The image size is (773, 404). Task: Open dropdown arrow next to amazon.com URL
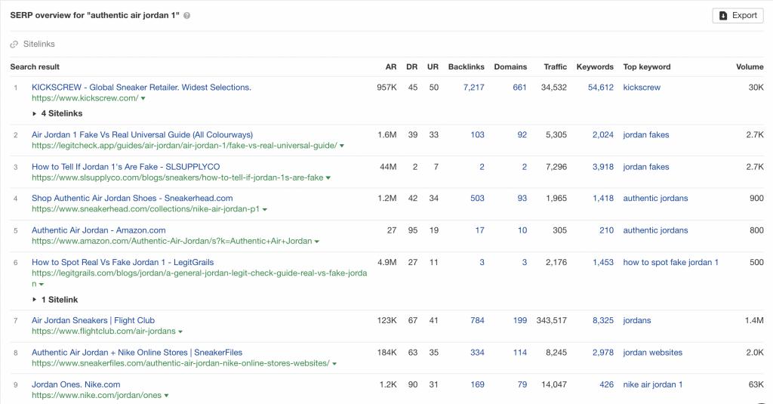pos(316,242)
